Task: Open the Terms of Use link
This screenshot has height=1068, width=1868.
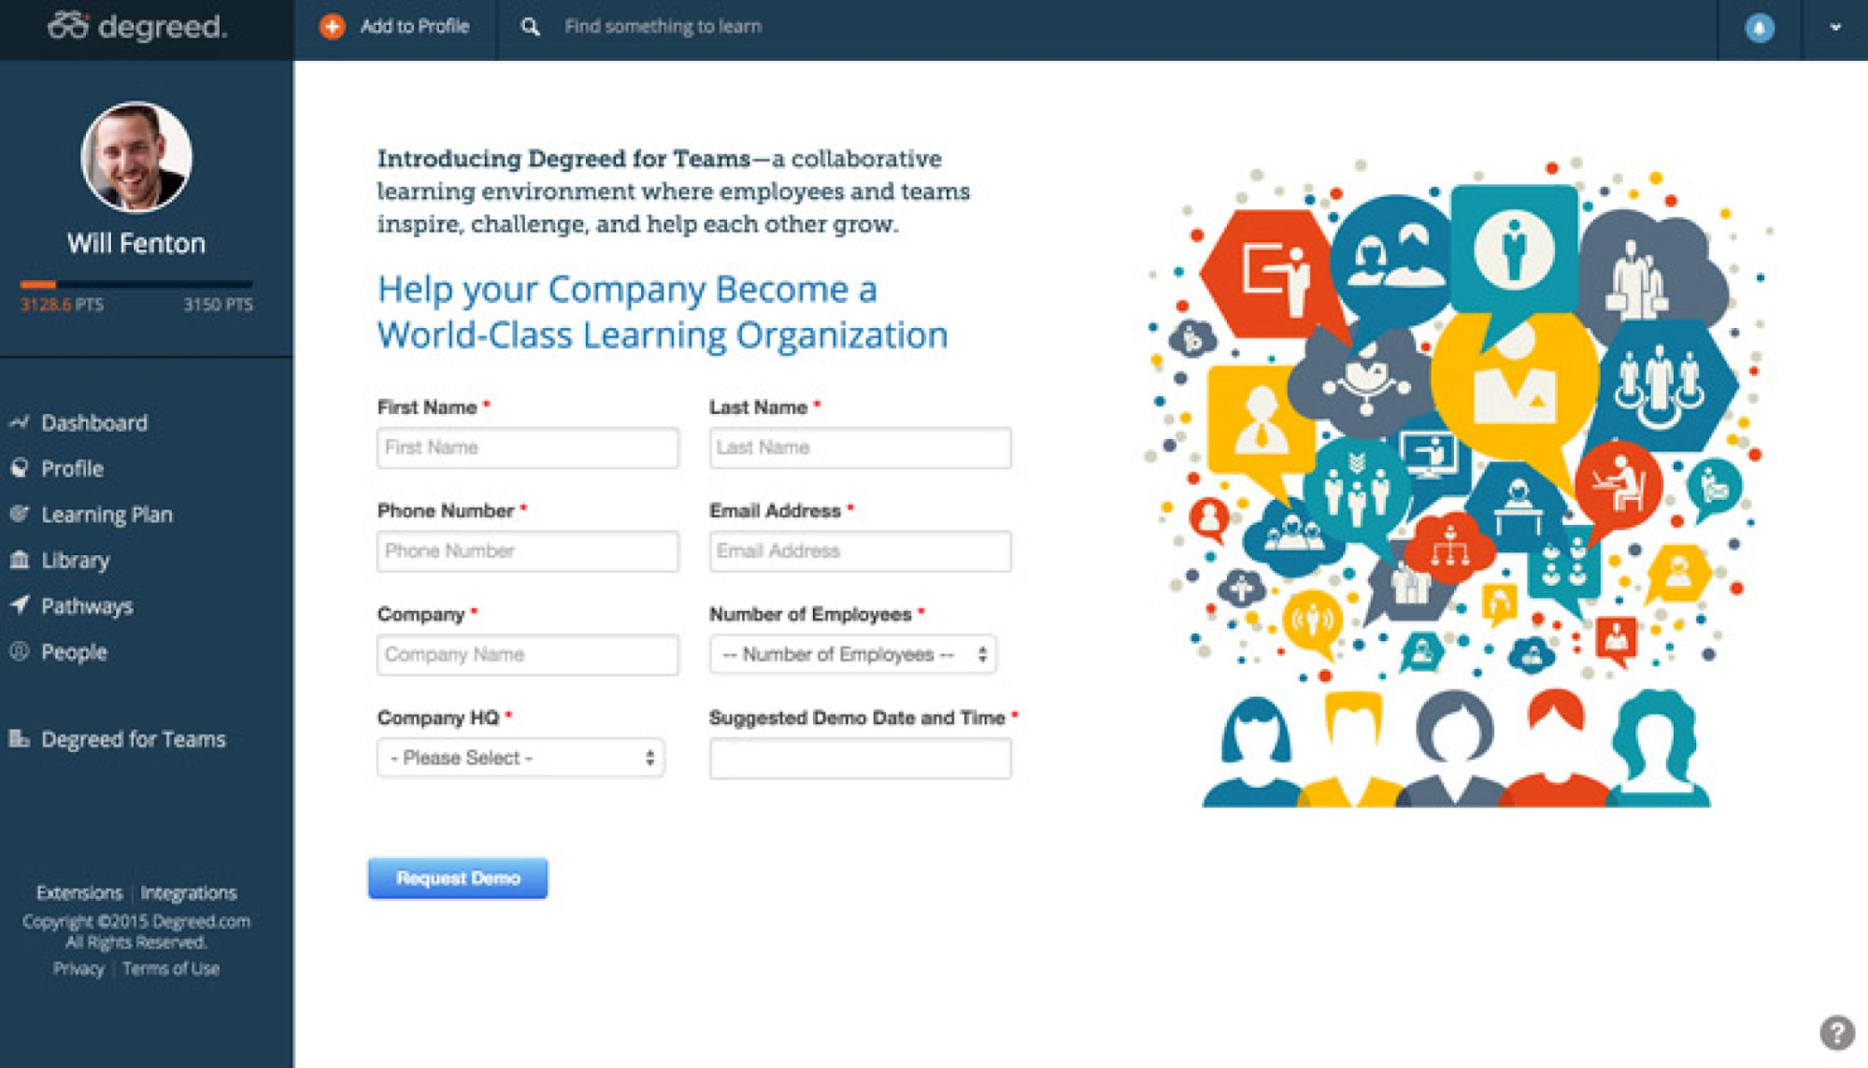Action: pos(171,968)
